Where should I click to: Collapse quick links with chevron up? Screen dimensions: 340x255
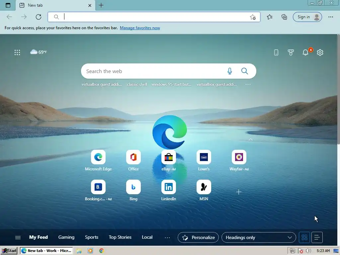pyautogui.click(x=250, y=139)
